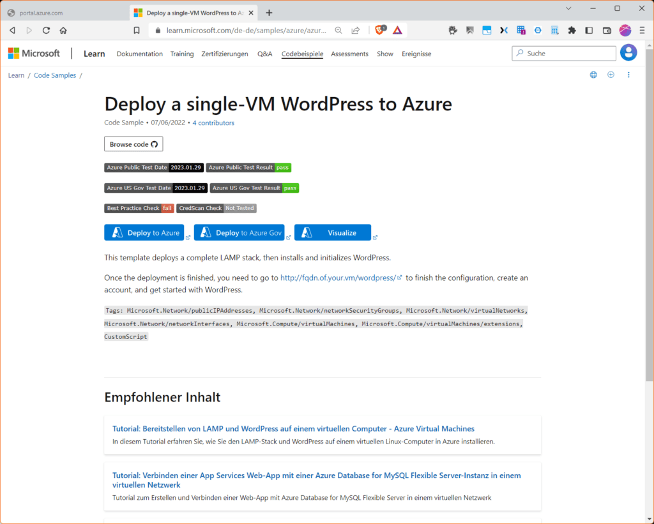Click the Visualize button
This screenshot has width=654, height=524.
[333, 232]
